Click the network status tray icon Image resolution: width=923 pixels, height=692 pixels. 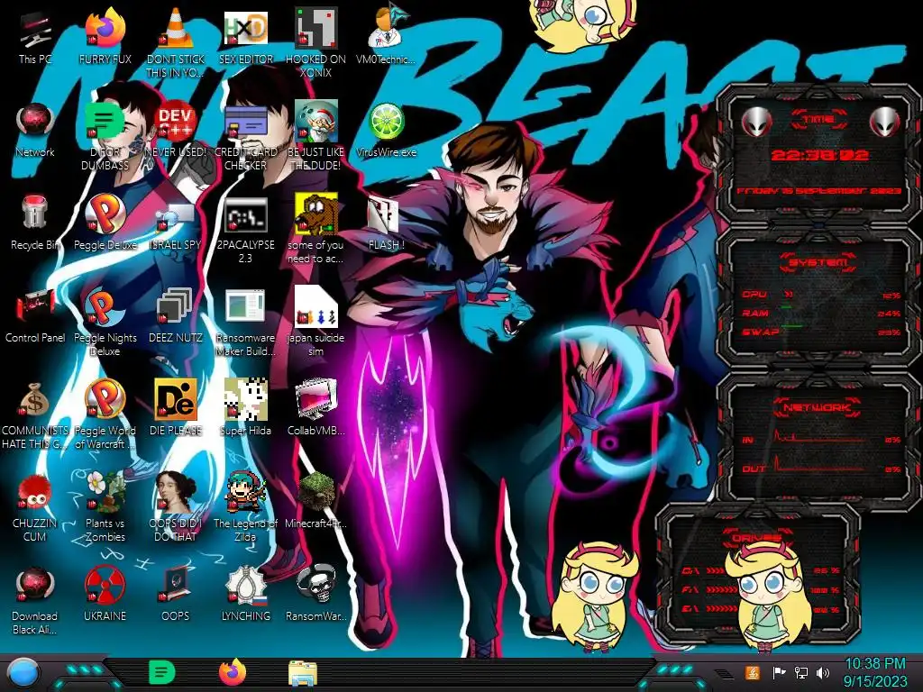[800, 672]
